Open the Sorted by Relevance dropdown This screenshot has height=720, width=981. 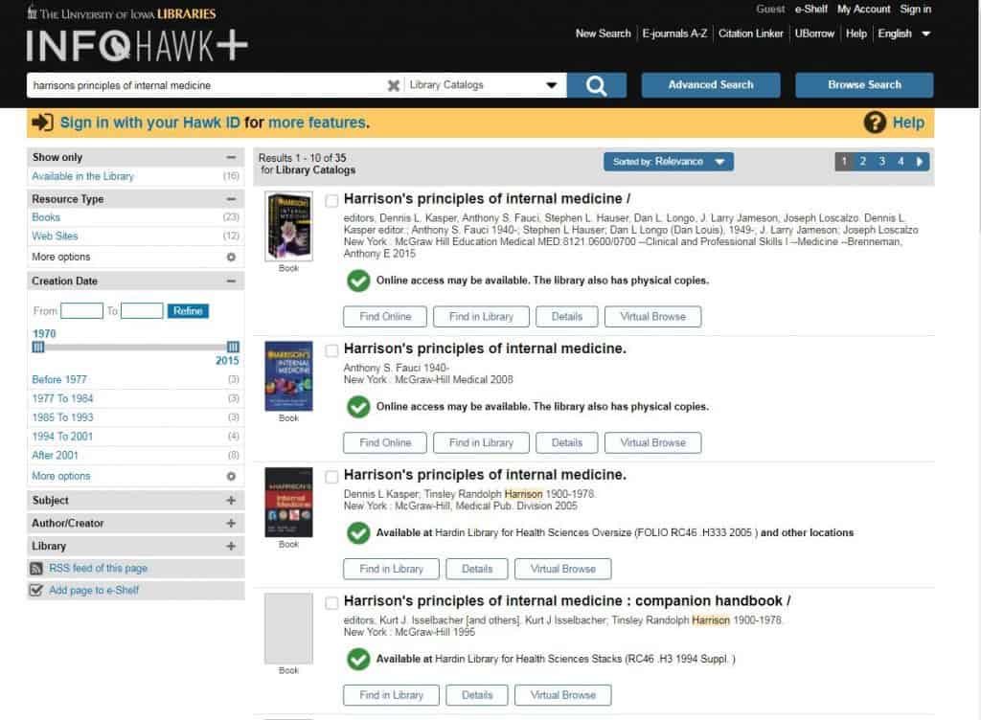pos(668,161)
